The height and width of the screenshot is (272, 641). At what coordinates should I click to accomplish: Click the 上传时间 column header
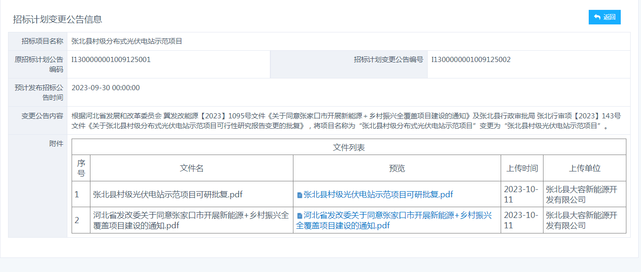522,168
